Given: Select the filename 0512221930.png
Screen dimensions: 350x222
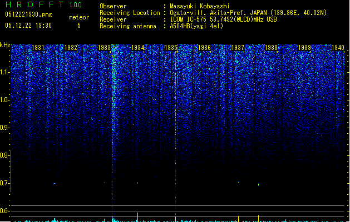Looking at the screenshot, I should (28, 14).
